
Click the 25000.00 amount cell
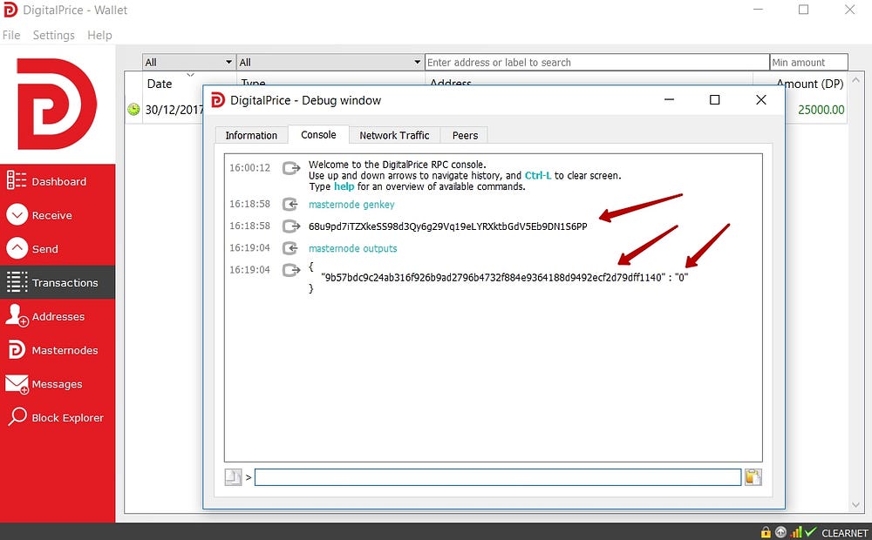tap(821, 110)
